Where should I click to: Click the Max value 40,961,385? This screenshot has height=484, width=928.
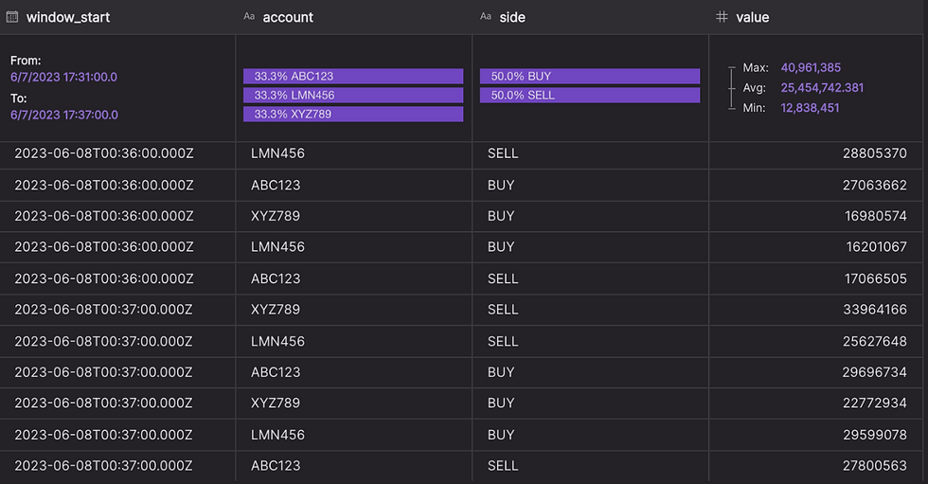(x=811, y=67)
